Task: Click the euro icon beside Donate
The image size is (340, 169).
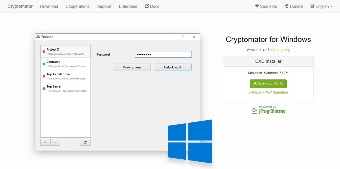Action: point(287,6)
